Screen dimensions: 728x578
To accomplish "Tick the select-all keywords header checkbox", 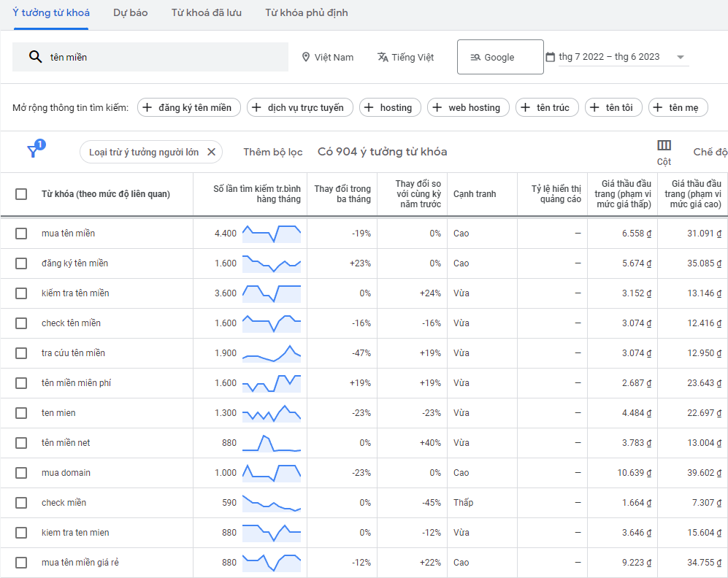I will click(21, 194).
